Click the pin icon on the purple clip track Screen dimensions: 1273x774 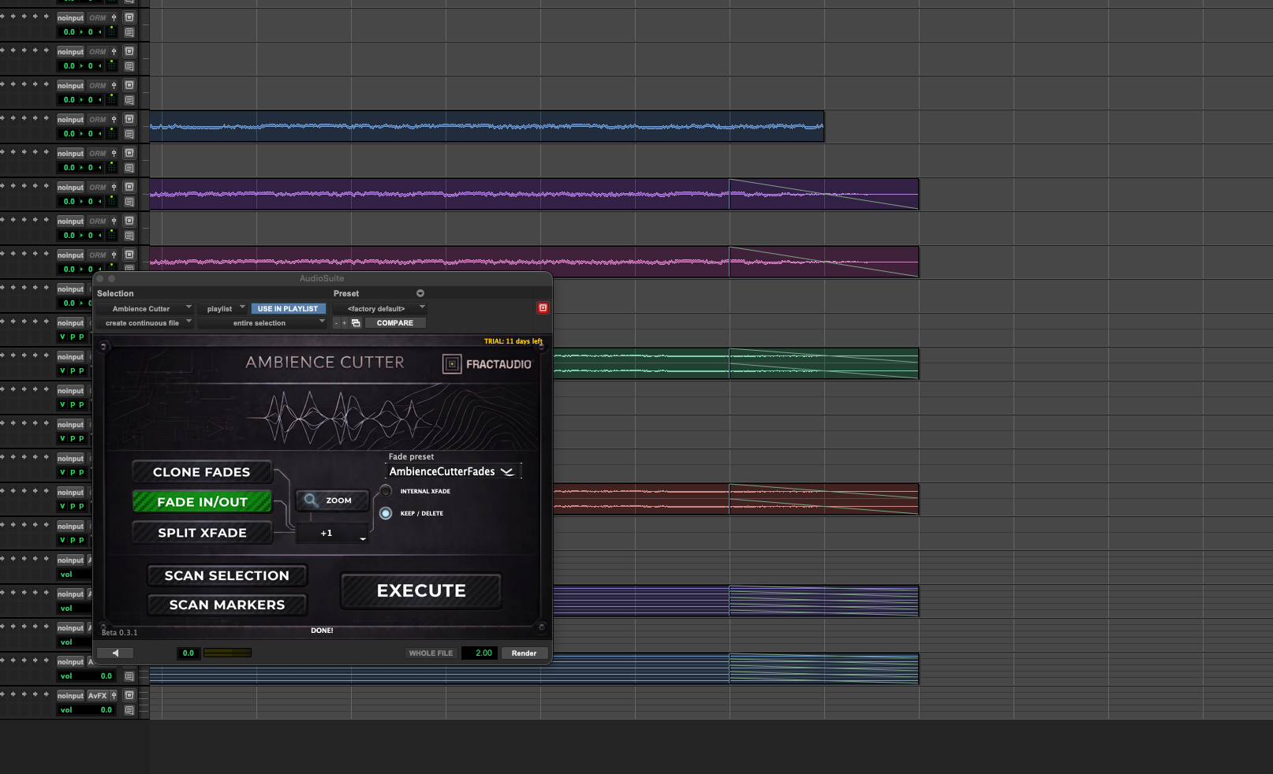pyautogui.click(x=114, y=187)
